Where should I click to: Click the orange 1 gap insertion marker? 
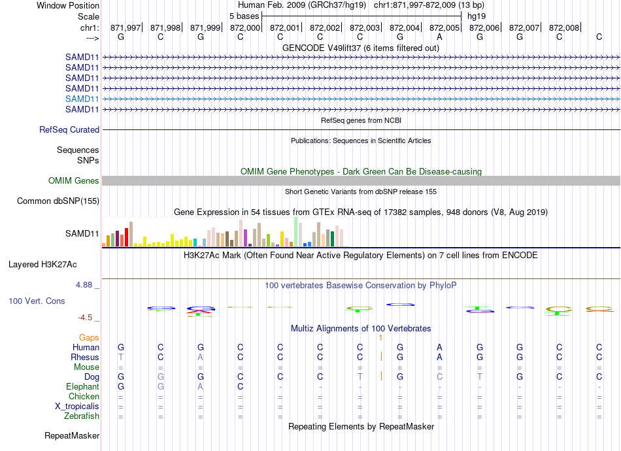[380, 338]
